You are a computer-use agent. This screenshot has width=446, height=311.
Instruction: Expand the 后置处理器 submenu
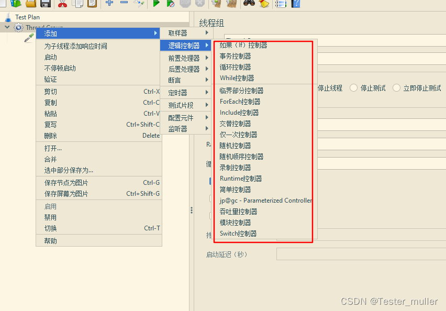(185, 69)
